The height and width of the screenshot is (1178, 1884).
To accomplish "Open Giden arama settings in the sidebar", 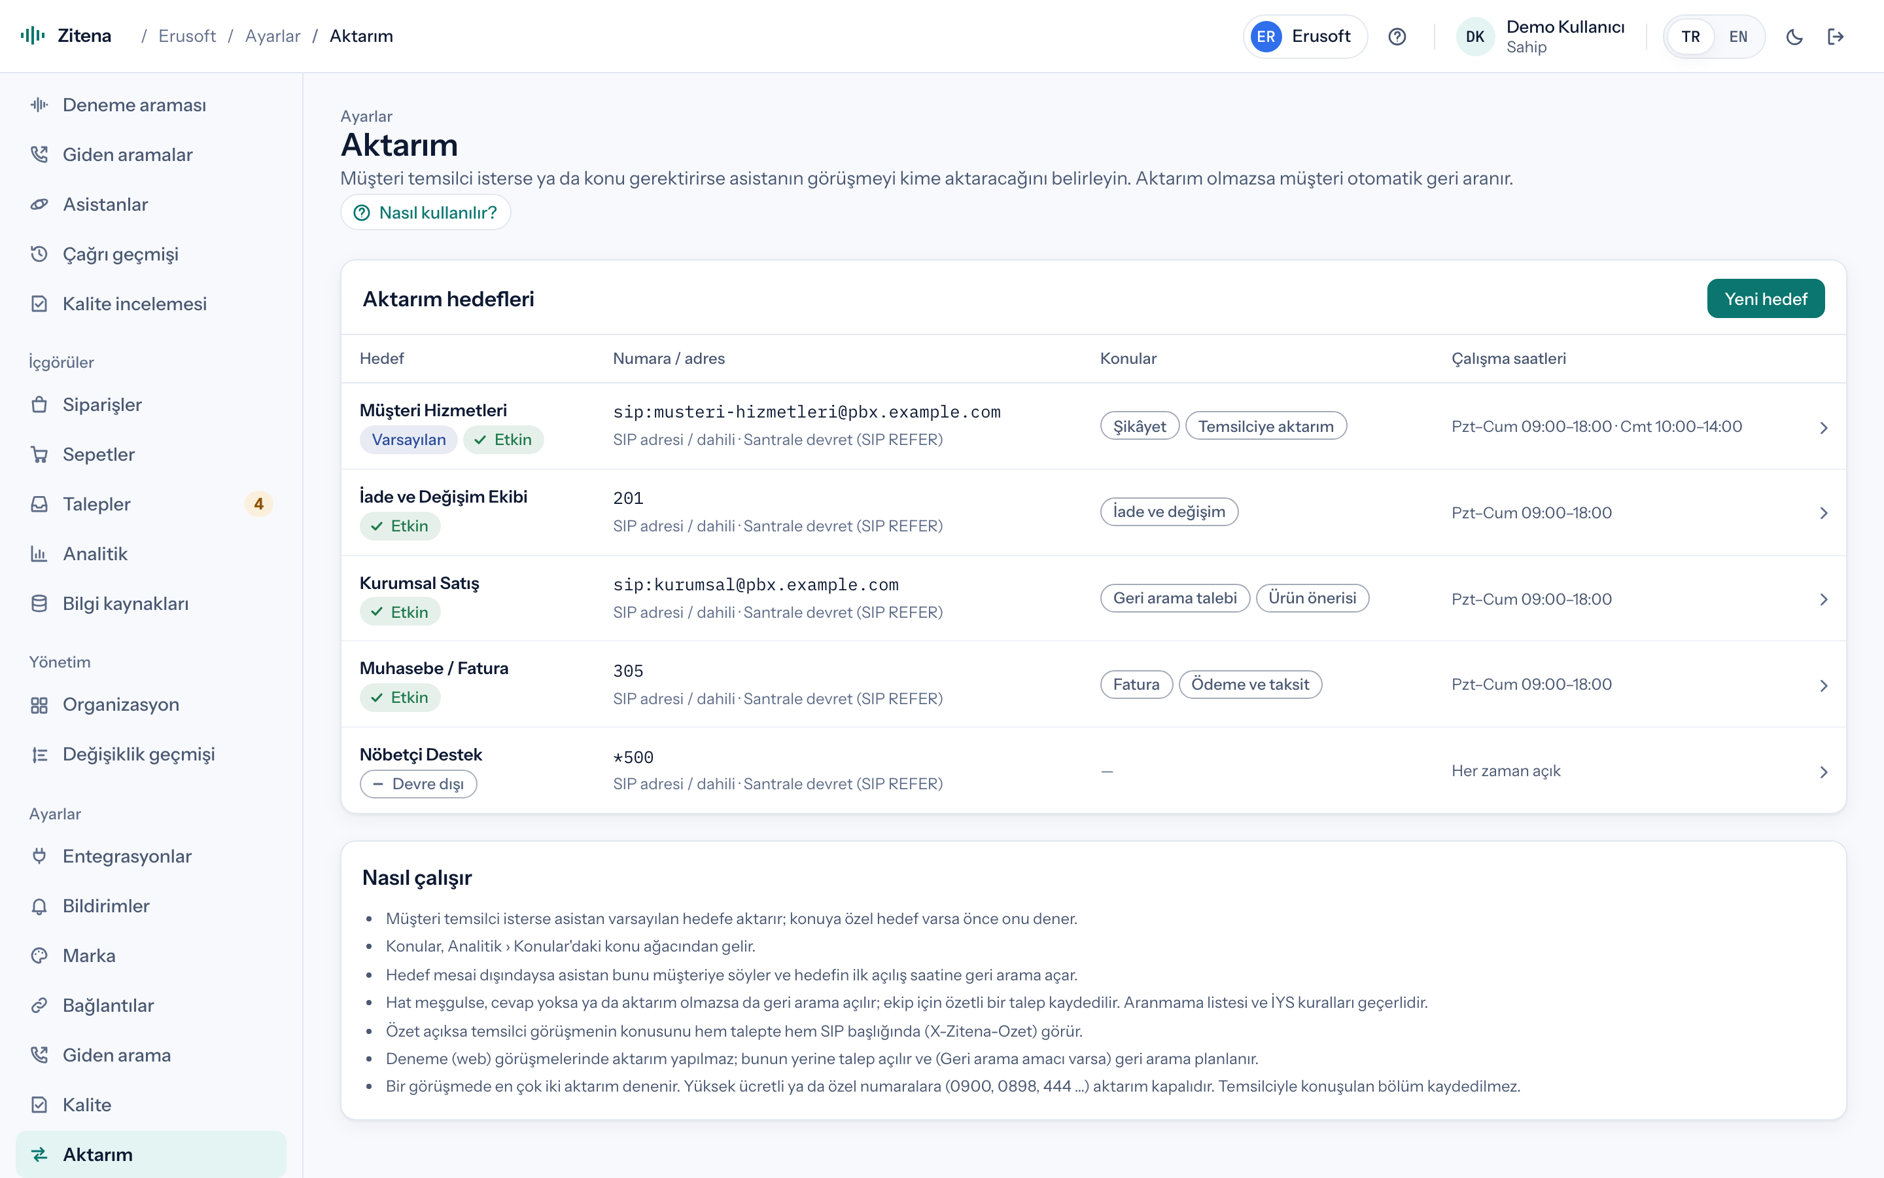I will pyautogui.click(x=151, y=1055).
